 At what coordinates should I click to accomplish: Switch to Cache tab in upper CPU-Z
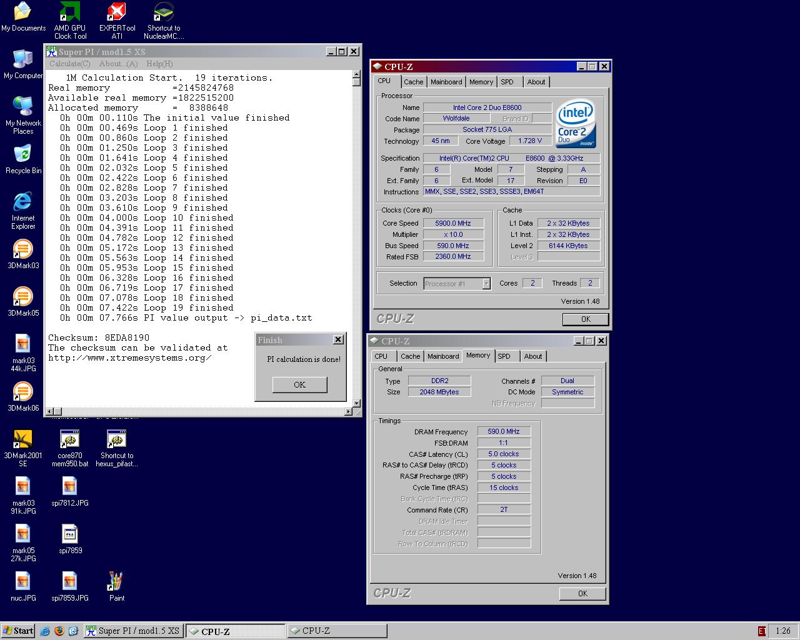click(x=413, y=82)
